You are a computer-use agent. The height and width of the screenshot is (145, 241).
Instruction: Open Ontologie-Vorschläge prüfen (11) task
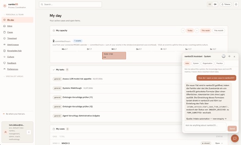coord(78,97)
